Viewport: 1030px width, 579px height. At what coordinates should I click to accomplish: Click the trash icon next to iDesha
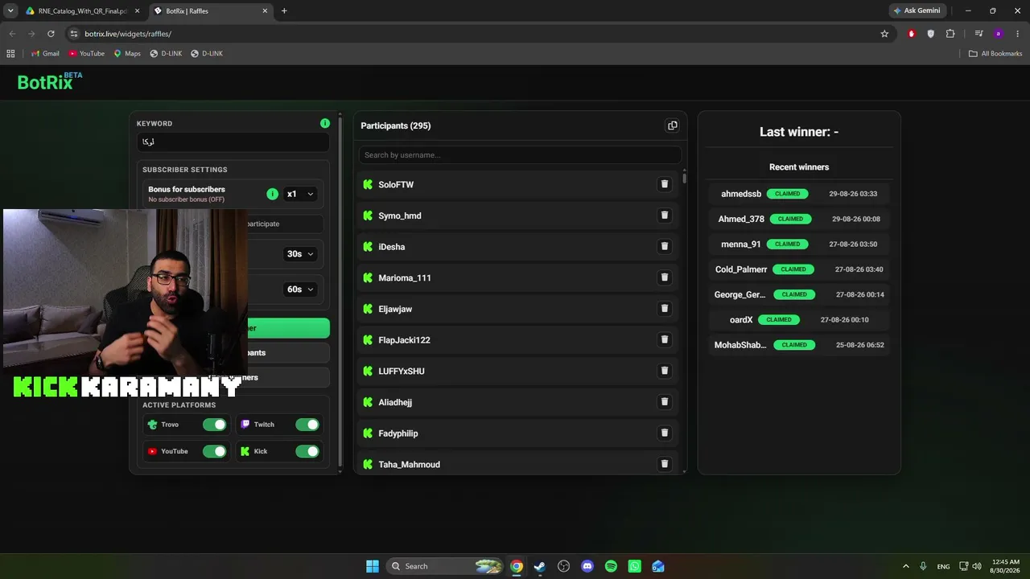(665, 246)
